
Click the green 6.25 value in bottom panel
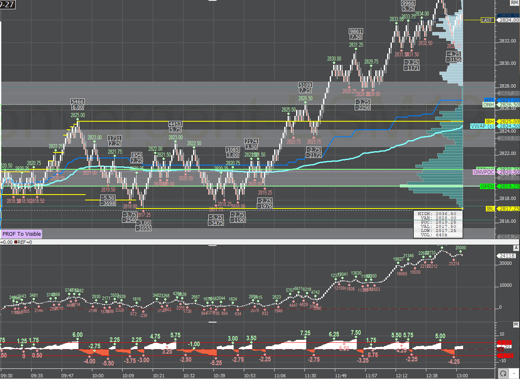point(334,334)
